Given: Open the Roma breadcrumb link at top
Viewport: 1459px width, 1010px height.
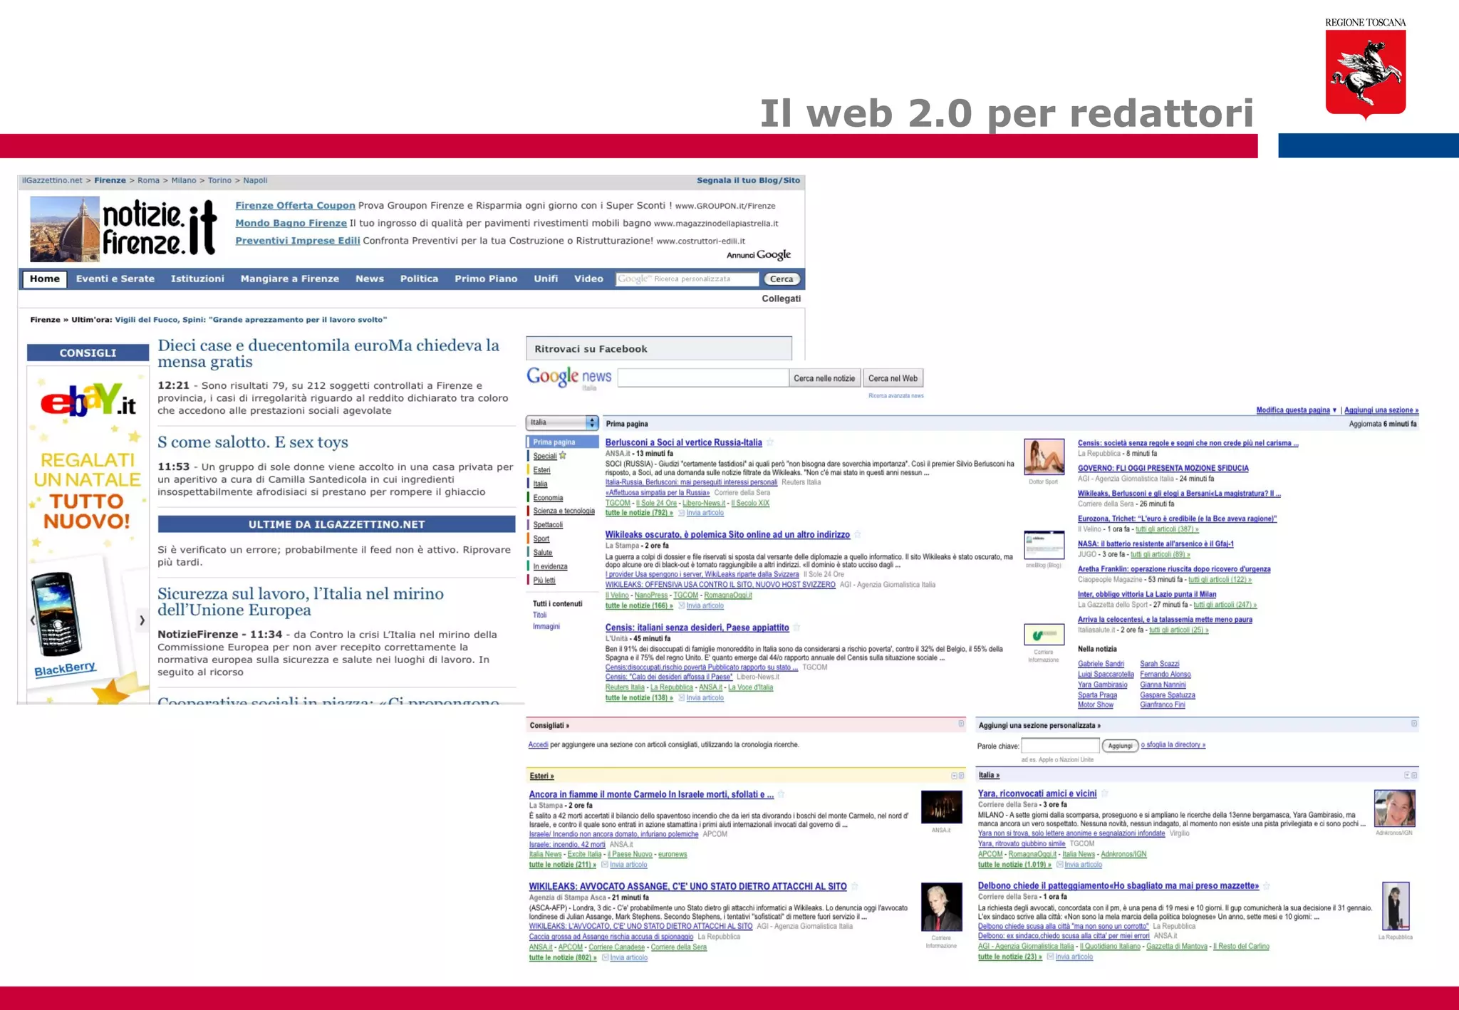Looking at the screenshot, I should (x=148, y=181).
